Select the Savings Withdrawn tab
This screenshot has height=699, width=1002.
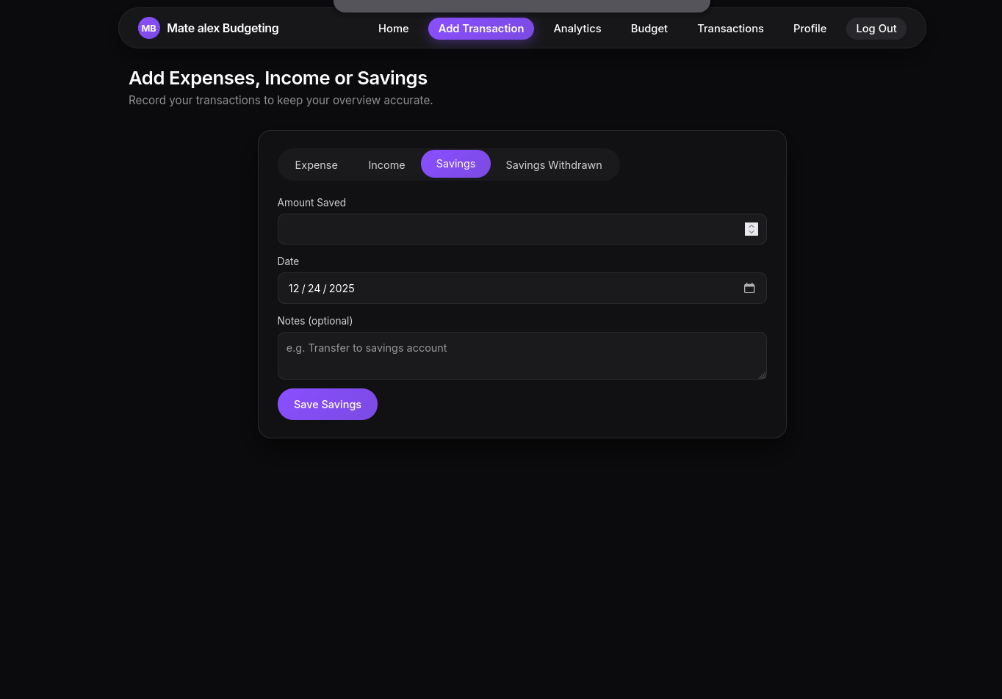(553, 165)
